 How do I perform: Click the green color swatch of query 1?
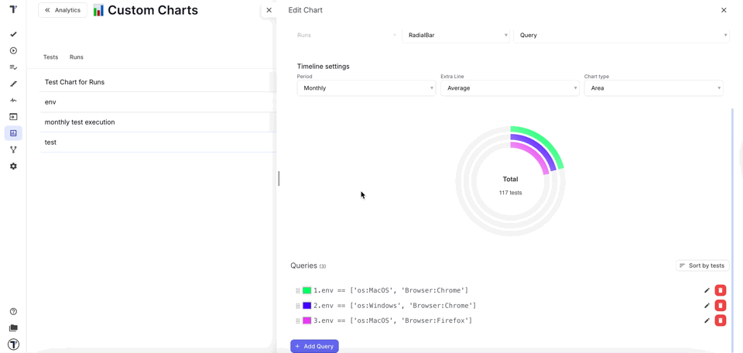(x=307, y=291)
